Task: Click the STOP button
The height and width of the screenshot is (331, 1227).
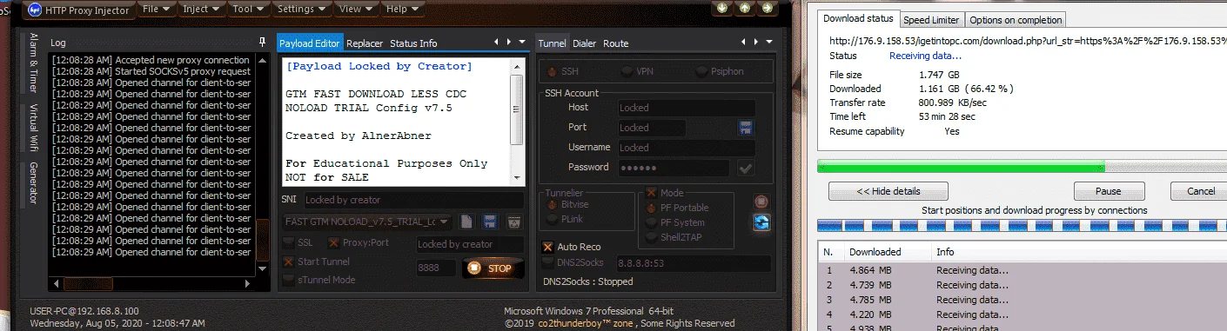Action: coord(493,268)
